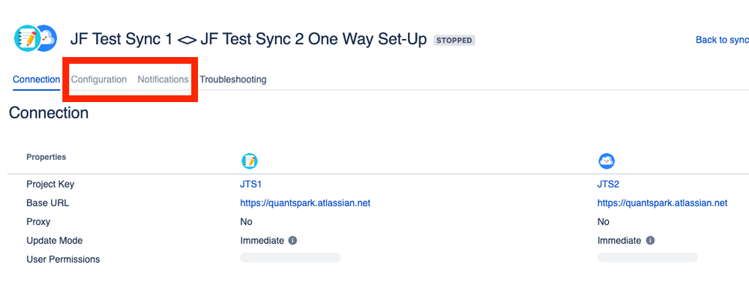Screen dimensions: 749x282
Task: Go back via Back to sync link
Action: click(x=722, y=40)
